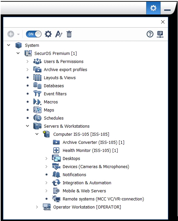Click the Layouts & Views grid icon
The height and width of the screenshot is (221, 178).
tap(37, 77)
